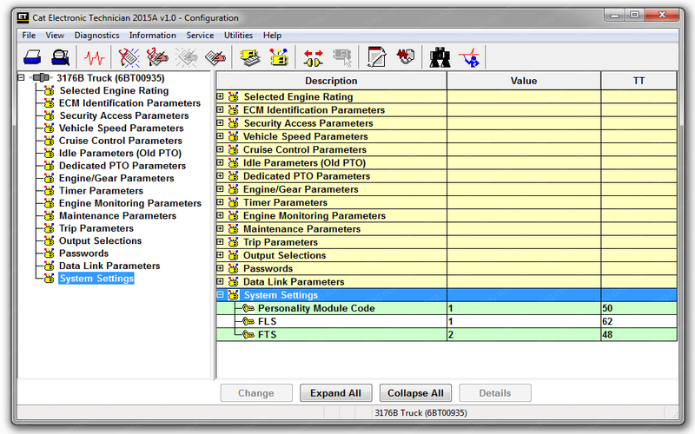This screenshot has height=434, width=695.
Task: Click the diagnostic code icon with gray crossed lines
Action: 187,57
